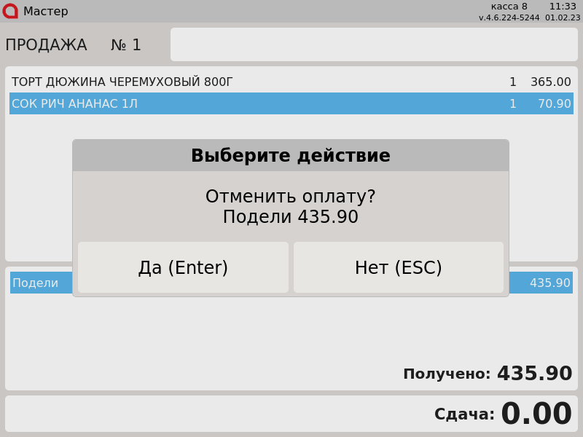Click the 70.90 price of the juice
This screenshot has width=583, height=437.
coord(554,104)
